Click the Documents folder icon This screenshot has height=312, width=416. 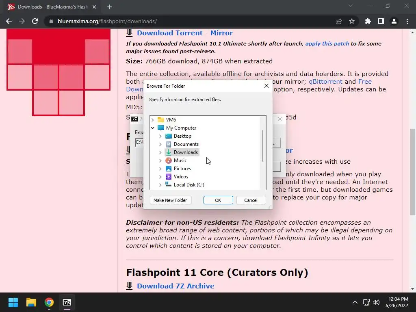[x=169, y=144]
